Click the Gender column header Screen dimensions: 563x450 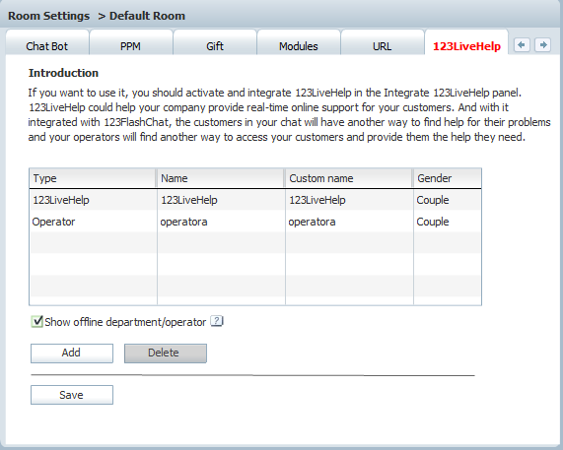pyautogui.click(x=448, y=178)
